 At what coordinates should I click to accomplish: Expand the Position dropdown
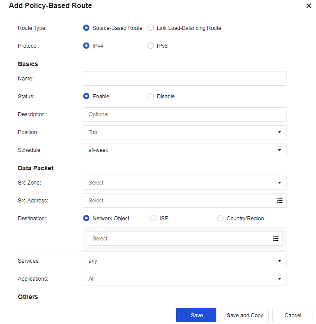point(185,132)
